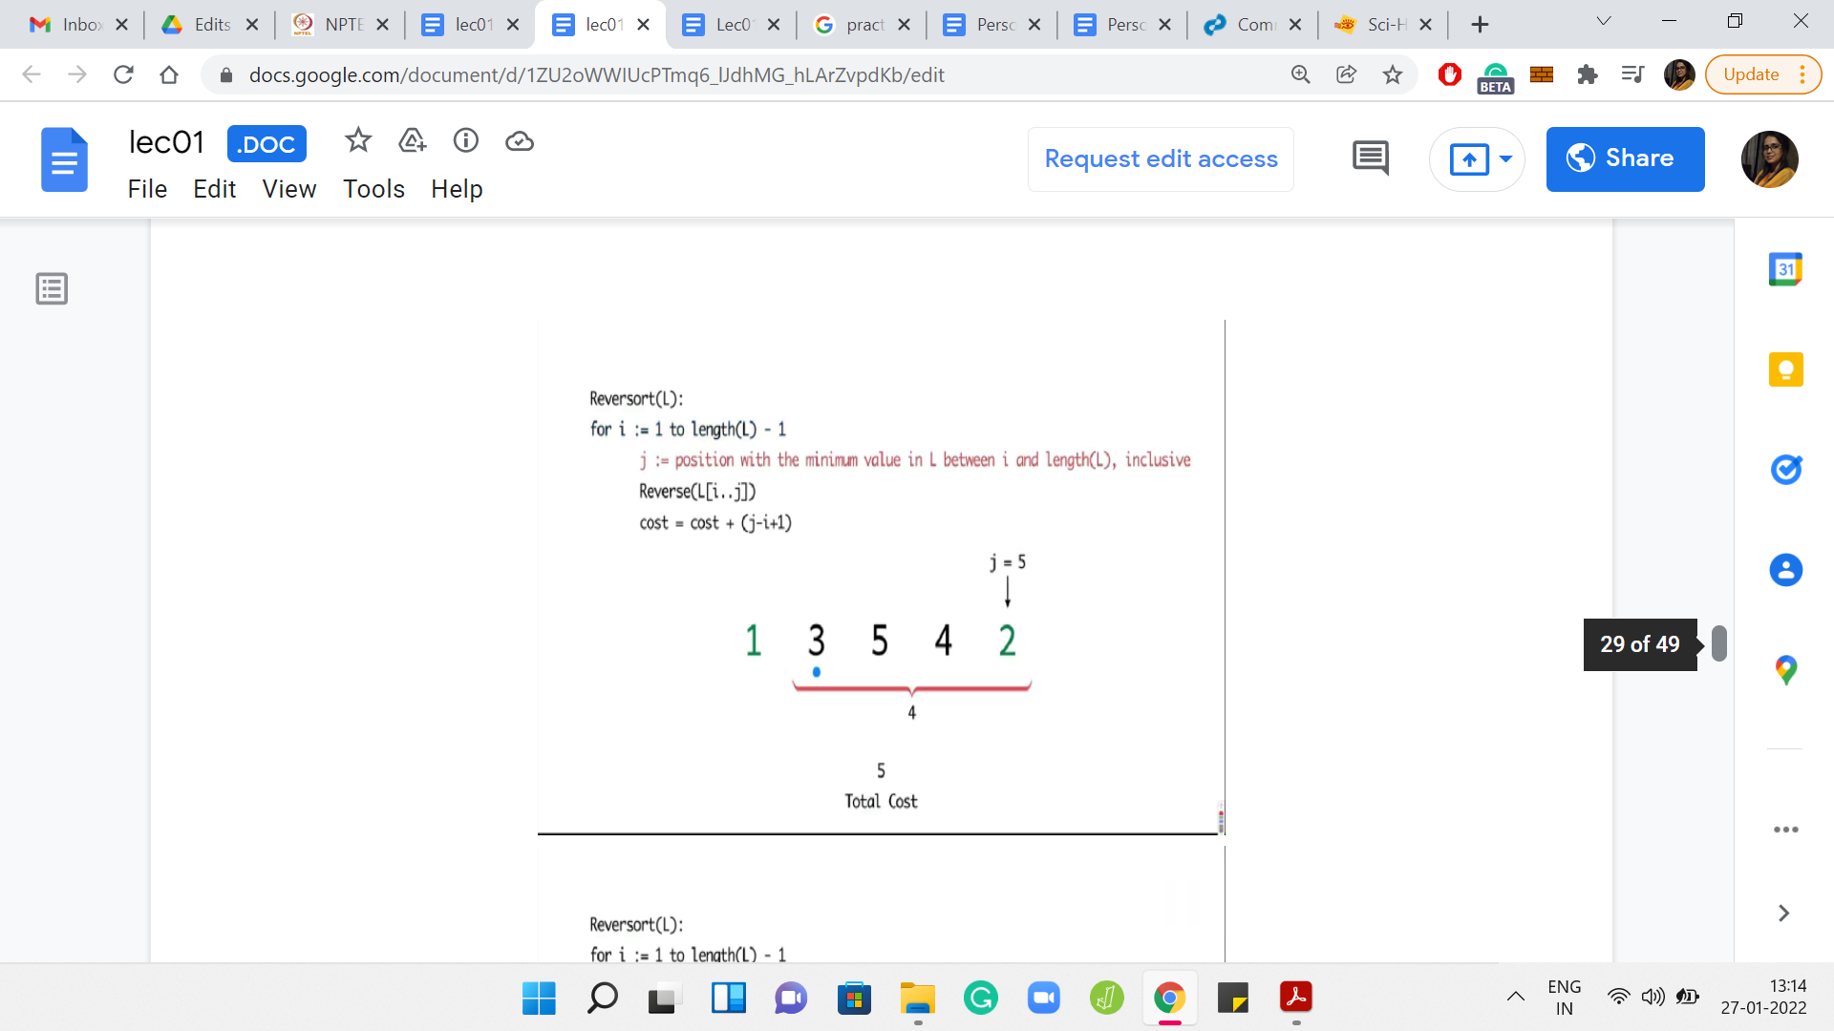Click the page scrollbar handle
This screenshot has width=1834, height=1031.
click(x=1719, y=643)
